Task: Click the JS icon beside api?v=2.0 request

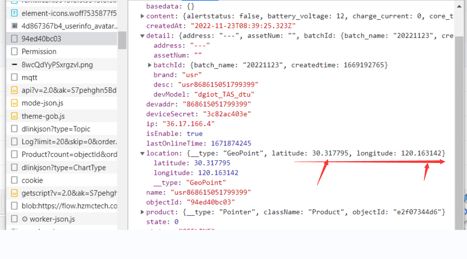Action: tap(14, 90)
